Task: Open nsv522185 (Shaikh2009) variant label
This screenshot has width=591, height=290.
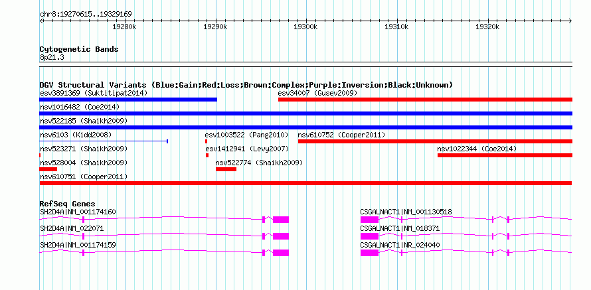Action: click(x=84, y=121)
